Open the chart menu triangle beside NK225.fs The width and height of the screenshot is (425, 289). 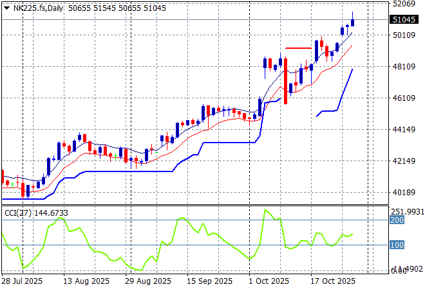pyautogui.click(x=6, y=8)
